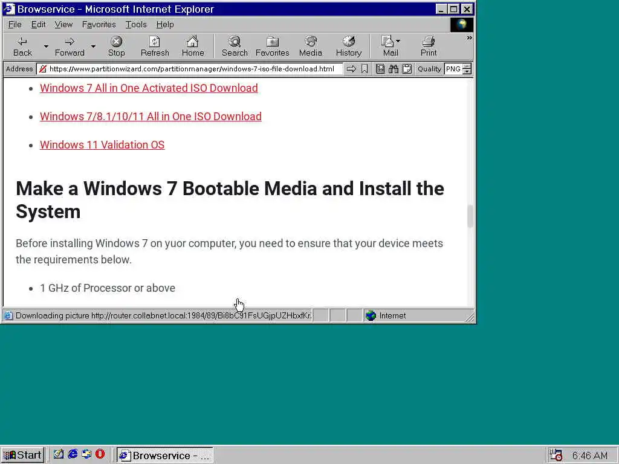The height and width of the screenshot is (464, 619).
Task: Click the bookmark ribbon icon
Action: 365,69
